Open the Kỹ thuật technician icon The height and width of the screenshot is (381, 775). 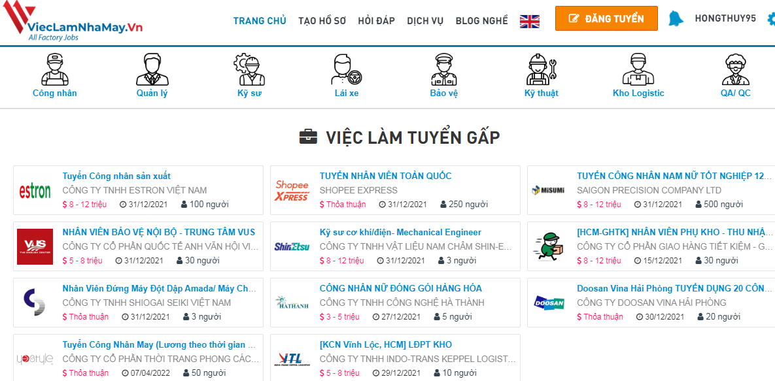[542, 70]
